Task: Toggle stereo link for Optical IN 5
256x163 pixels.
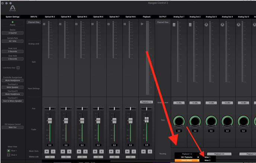Action: pos(82,157)
